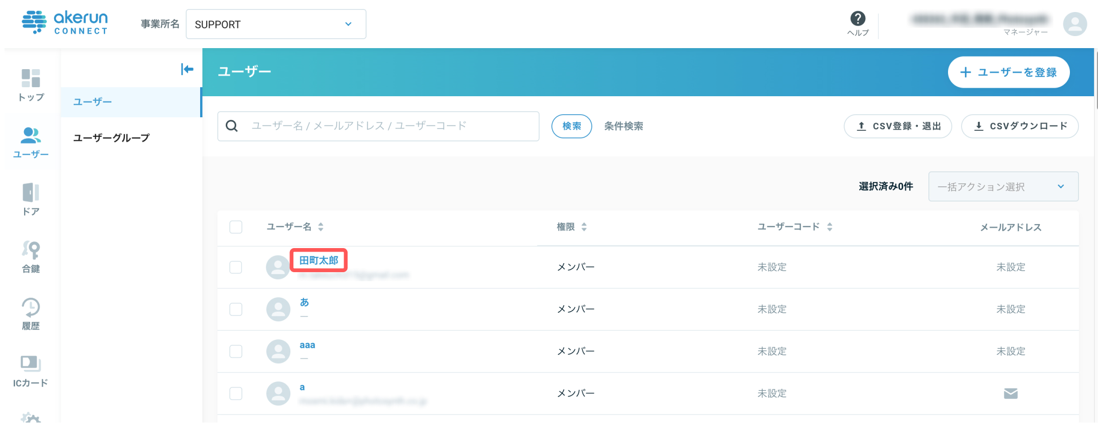Select ユーザーグループ in the submenu
This screenshot has width=1098, height=423.
(x=111, y=138)
